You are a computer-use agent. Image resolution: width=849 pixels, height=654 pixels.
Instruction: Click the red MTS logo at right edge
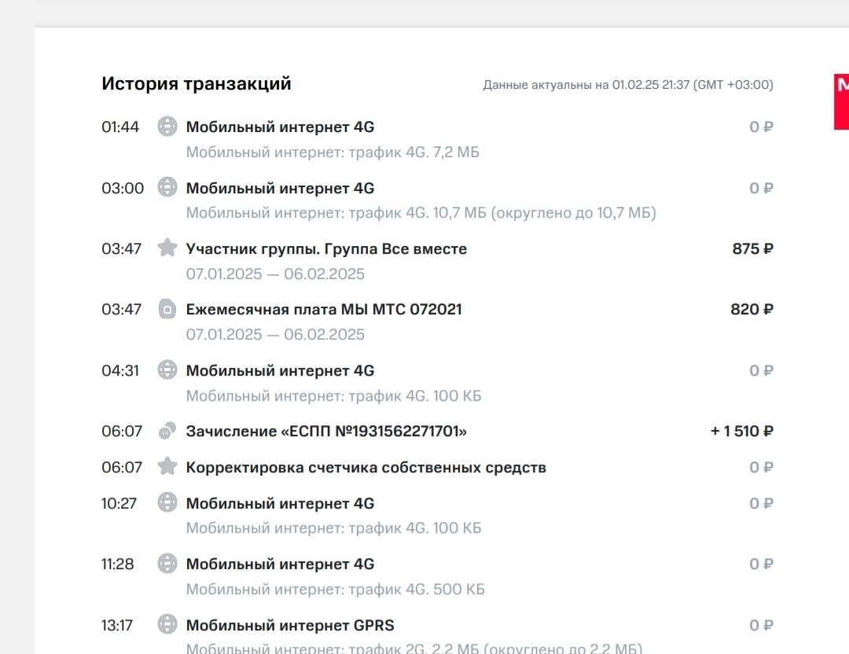(841, 101)
